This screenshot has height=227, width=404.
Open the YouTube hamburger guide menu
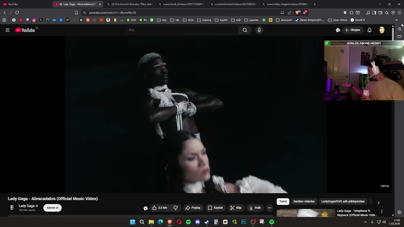[8, 30]
